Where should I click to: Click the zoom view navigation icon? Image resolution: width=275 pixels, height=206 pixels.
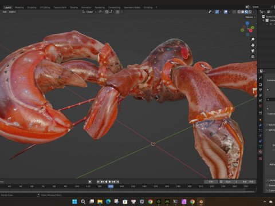click(x=253, y=39)
